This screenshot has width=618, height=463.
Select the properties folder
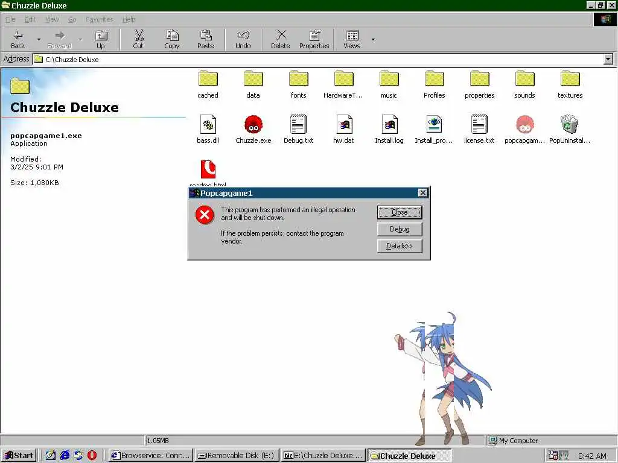click(480, 84)
